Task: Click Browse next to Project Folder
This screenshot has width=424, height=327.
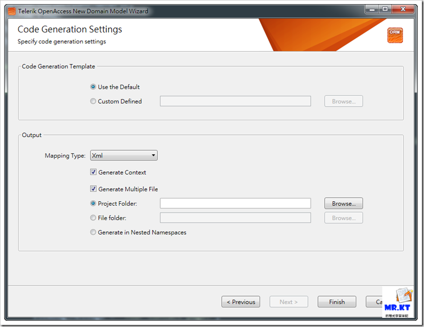Action: click(x=343, y=203)
